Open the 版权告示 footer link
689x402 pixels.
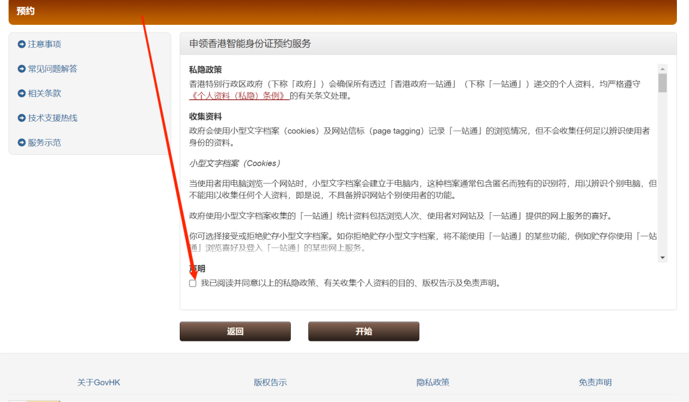[x=270, y=382]
